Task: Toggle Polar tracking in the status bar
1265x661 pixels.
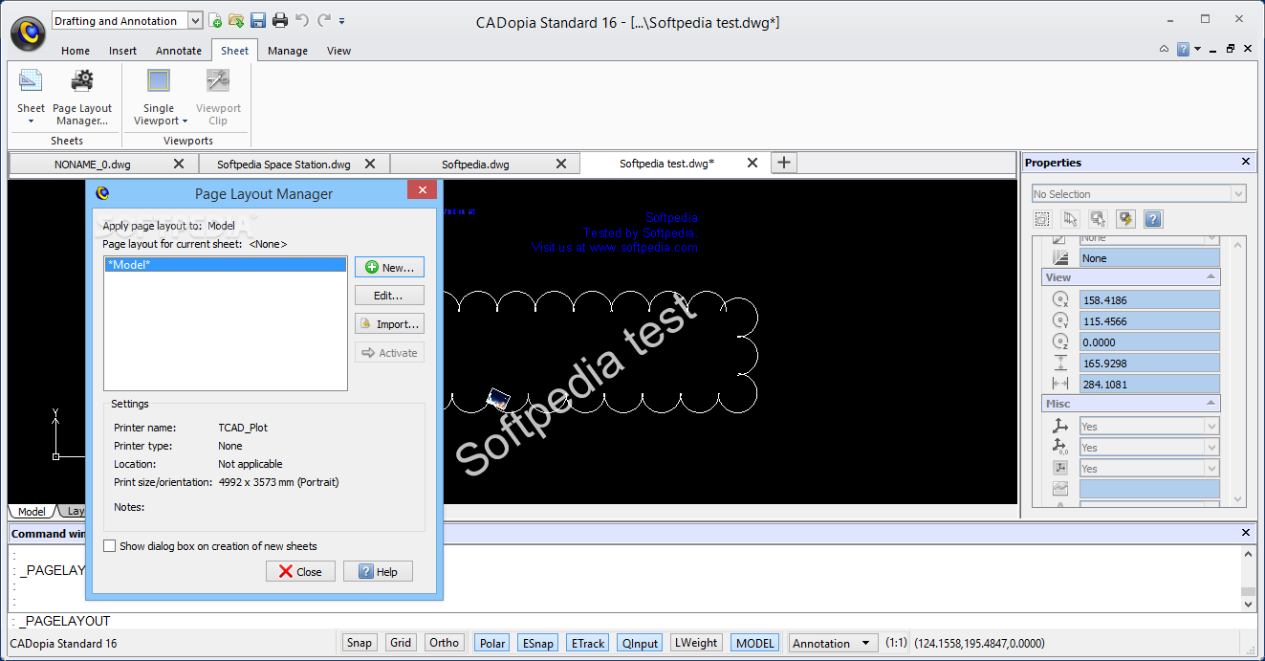Action: pos(492,643)
